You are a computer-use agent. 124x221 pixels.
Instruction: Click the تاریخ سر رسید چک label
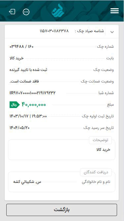[99, 128]
